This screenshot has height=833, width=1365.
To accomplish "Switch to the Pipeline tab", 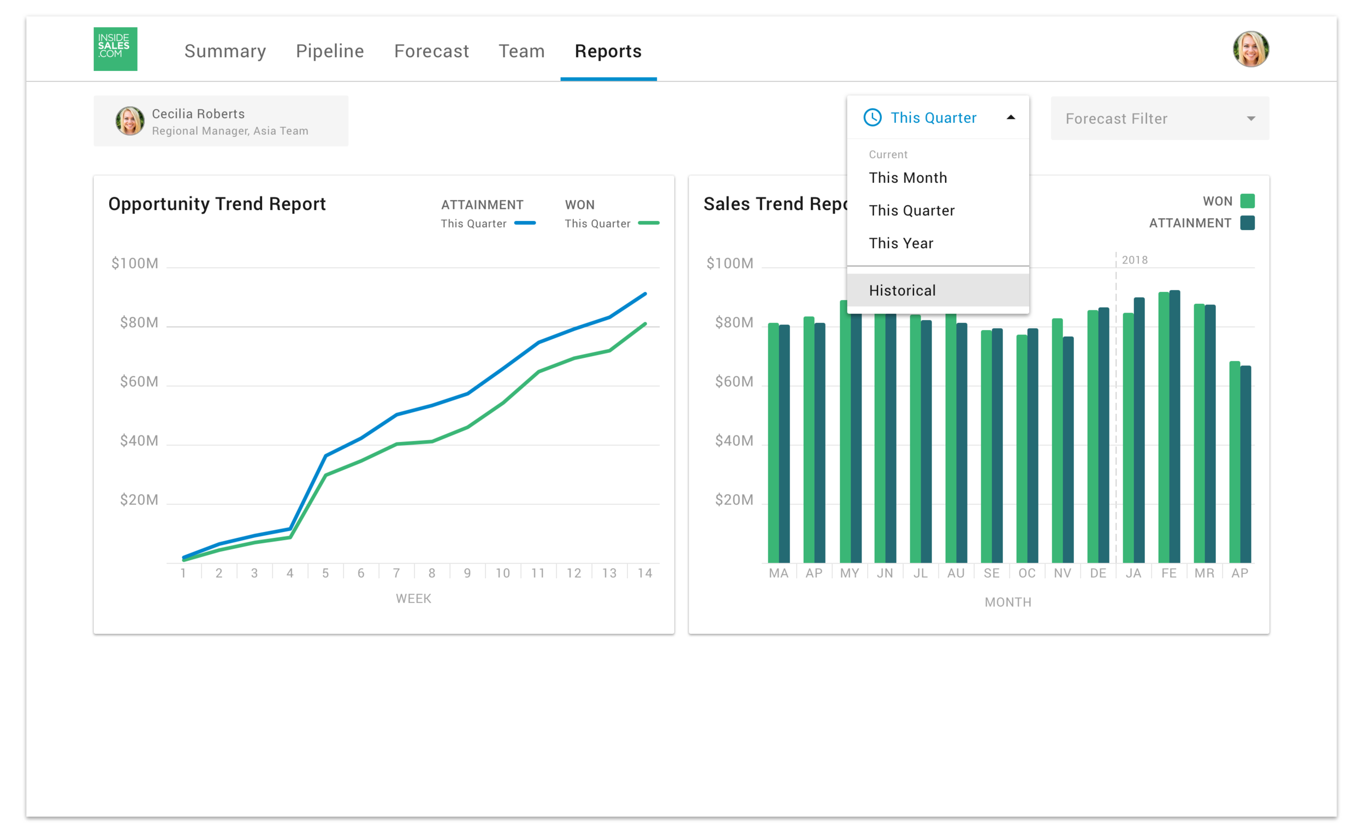I will point(330,51).
